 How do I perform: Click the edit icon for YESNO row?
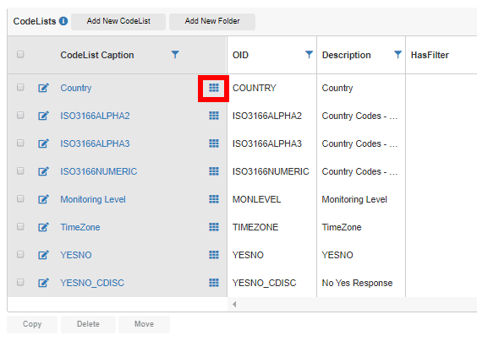[43, 255]
